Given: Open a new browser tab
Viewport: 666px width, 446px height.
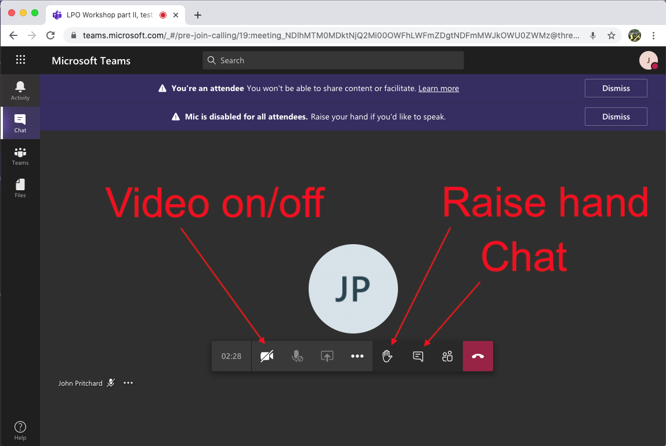Looking at the screenshot, I should pyautogui.click(x=198, y=15).
